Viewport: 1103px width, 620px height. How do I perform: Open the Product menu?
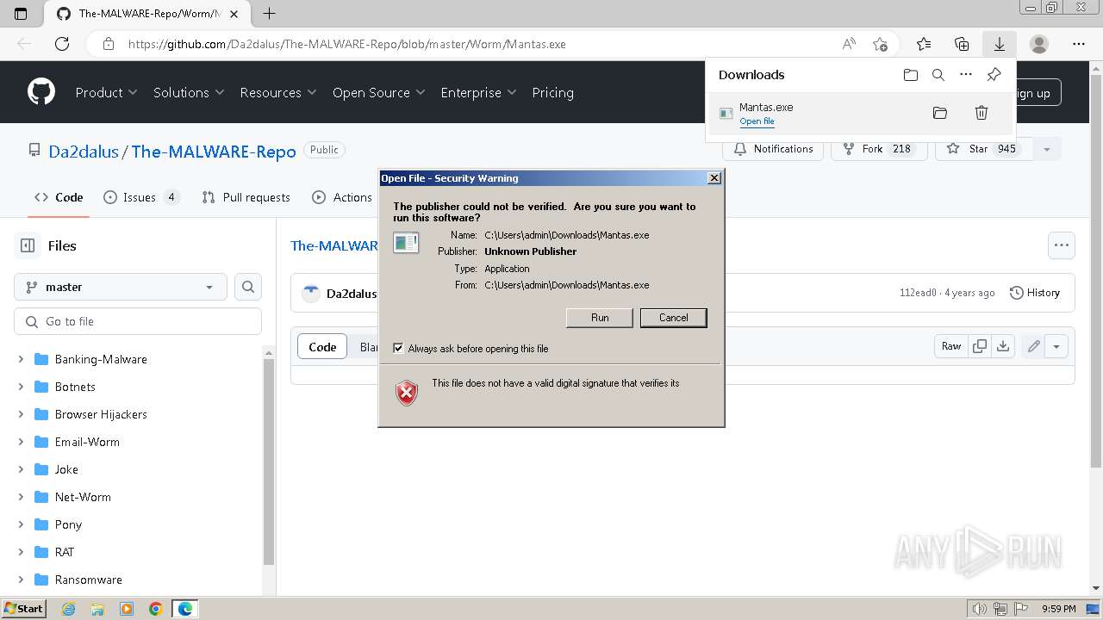coord(106,92)
